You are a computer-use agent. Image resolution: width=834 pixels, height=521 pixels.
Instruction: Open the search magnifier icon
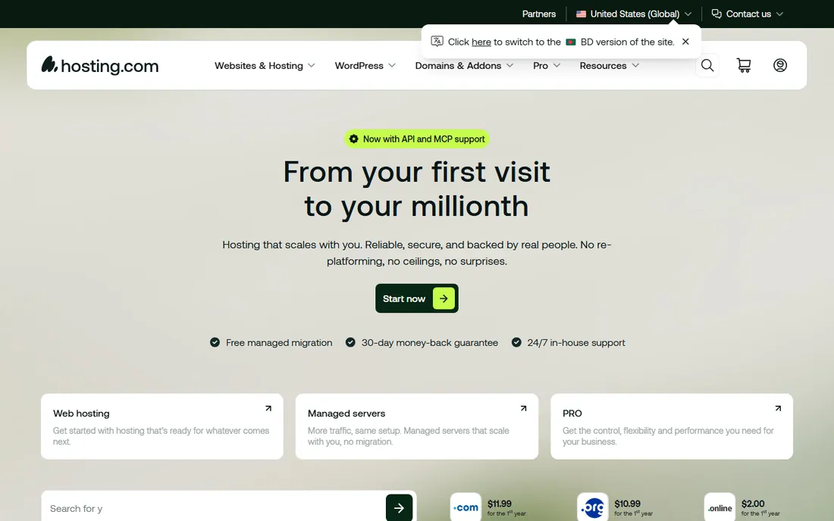707,65
